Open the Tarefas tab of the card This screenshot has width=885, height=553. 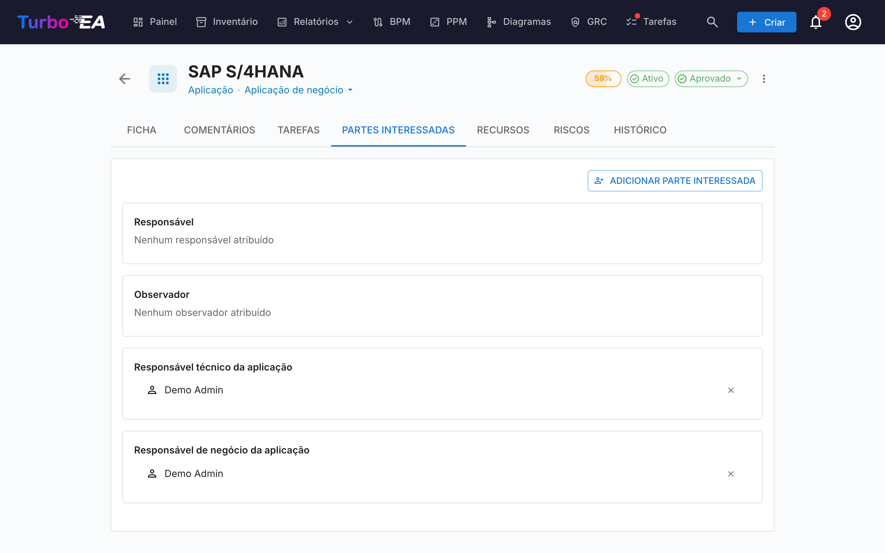(298, 130)
